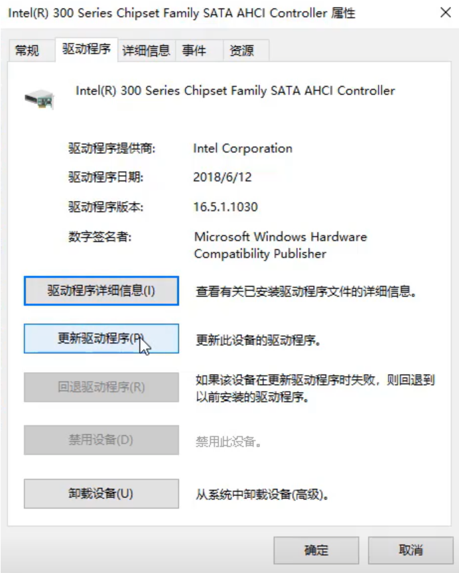The image size is (459, 573).
Task: Select the 驱动程序 tab
Action: (86, 50)
